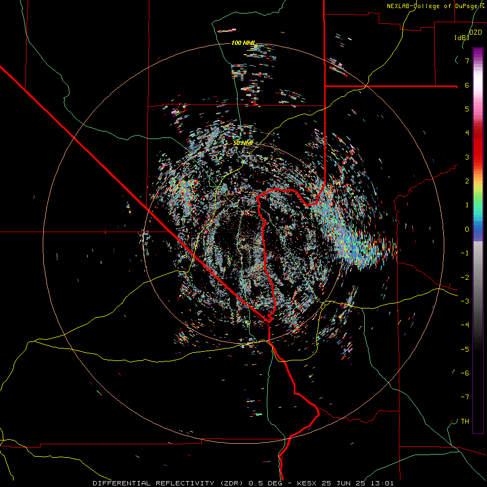Click the "3" value on the dB scale
The width and height of the screenshot is (487, 487).
466,157
